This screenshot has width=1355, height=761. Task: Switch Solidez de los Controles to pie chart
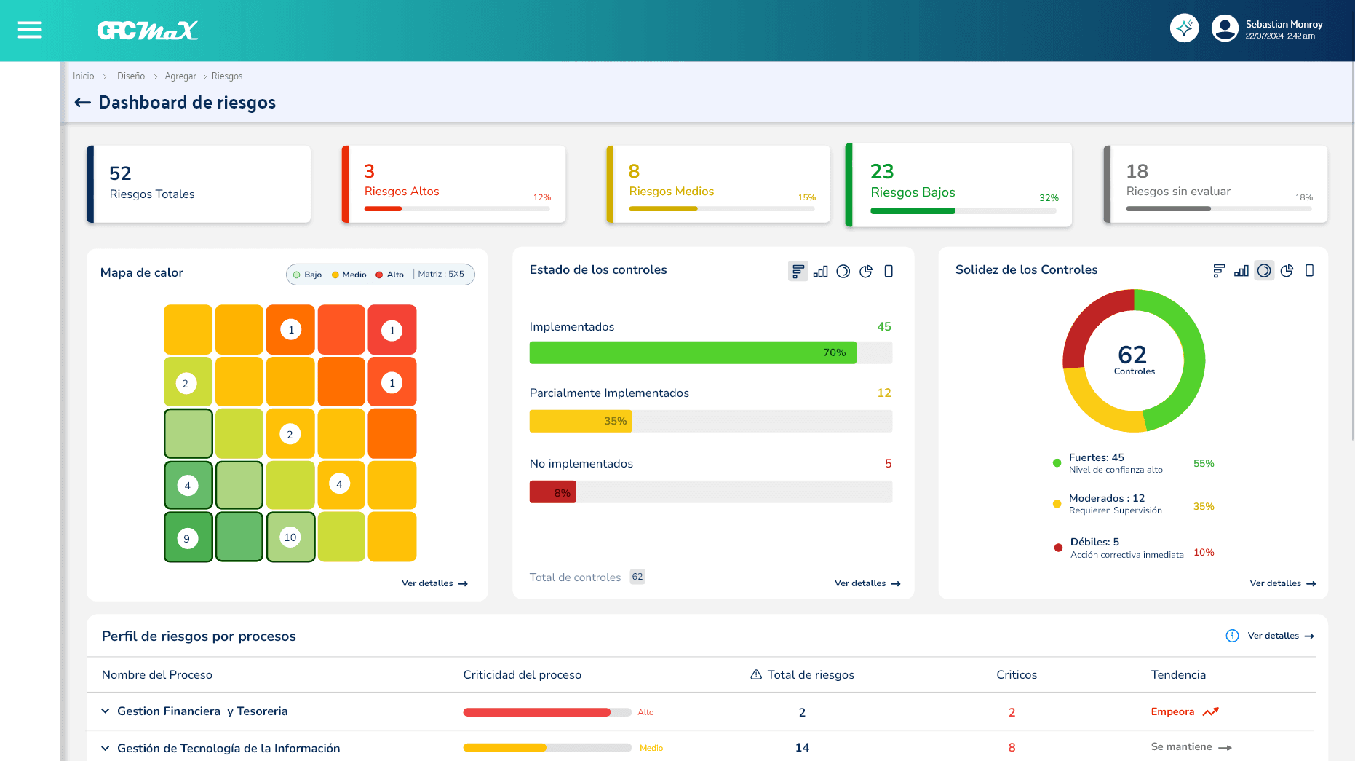(x=1287, y=270)
